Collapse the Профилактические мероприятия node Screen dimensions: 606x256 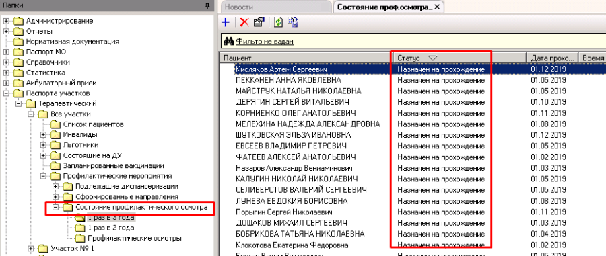(43, 176)
